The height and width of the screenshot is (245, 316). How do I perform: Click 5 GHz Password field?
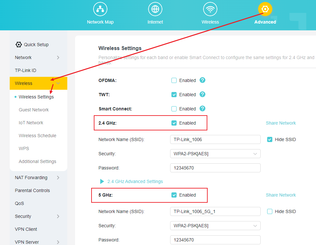(215, 240)
